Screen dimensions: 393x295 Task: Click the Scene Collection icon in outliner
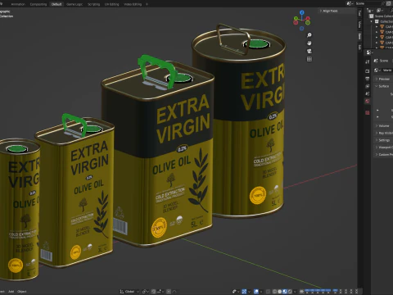[372, 16]
